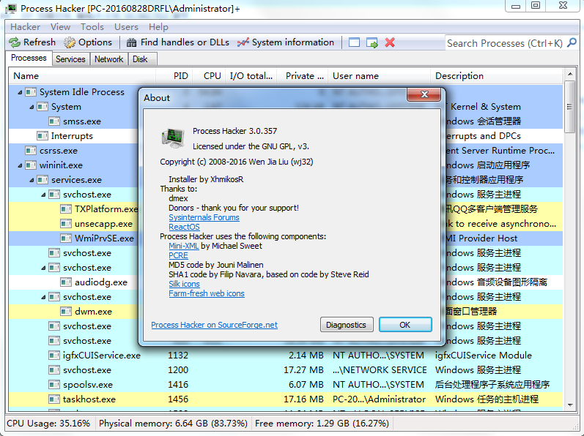Click the Physical memory status bar entry
The width and height of the screenshot is (584, 436).
coord(173,424)
